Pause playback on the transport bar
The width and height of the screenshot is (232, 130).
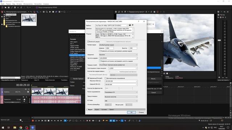click(45, 121)
